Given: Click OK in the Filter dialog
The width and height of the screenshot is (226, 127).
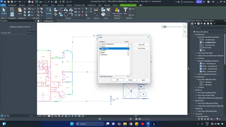Looking at the screenshot, I should [x=117, y=80].
